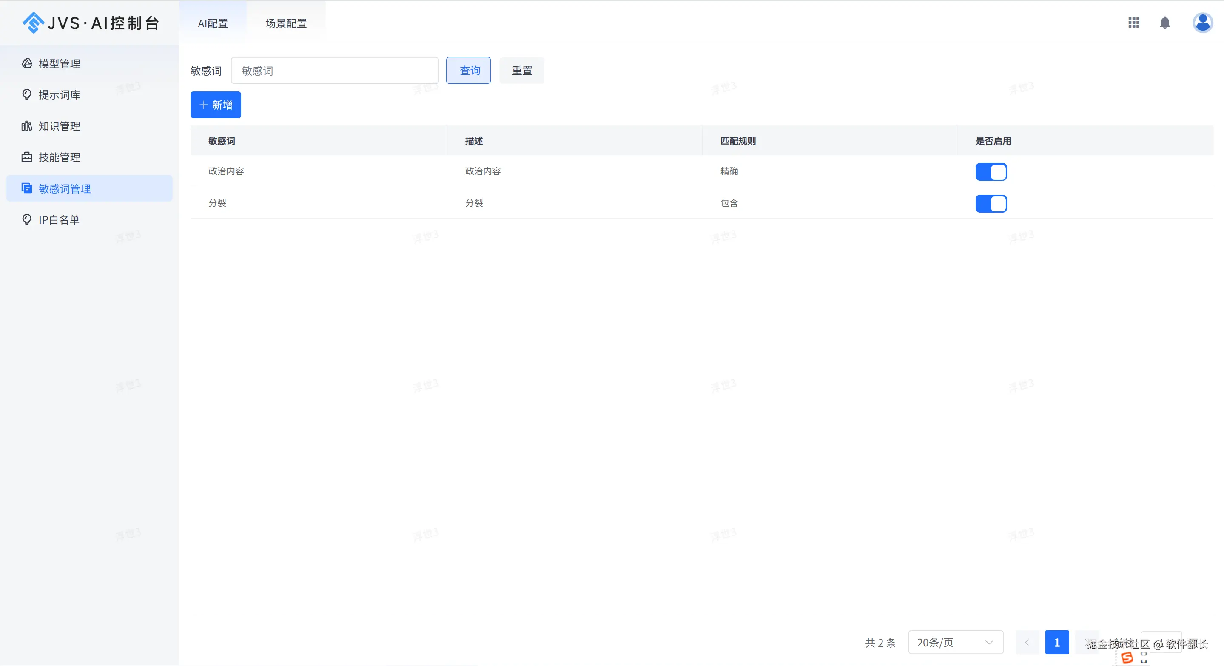The height and width of the screenshot is (666, 1224).
Task: Click the notification bell icon
Action: pyautogui.click(x=1164, y=22)
